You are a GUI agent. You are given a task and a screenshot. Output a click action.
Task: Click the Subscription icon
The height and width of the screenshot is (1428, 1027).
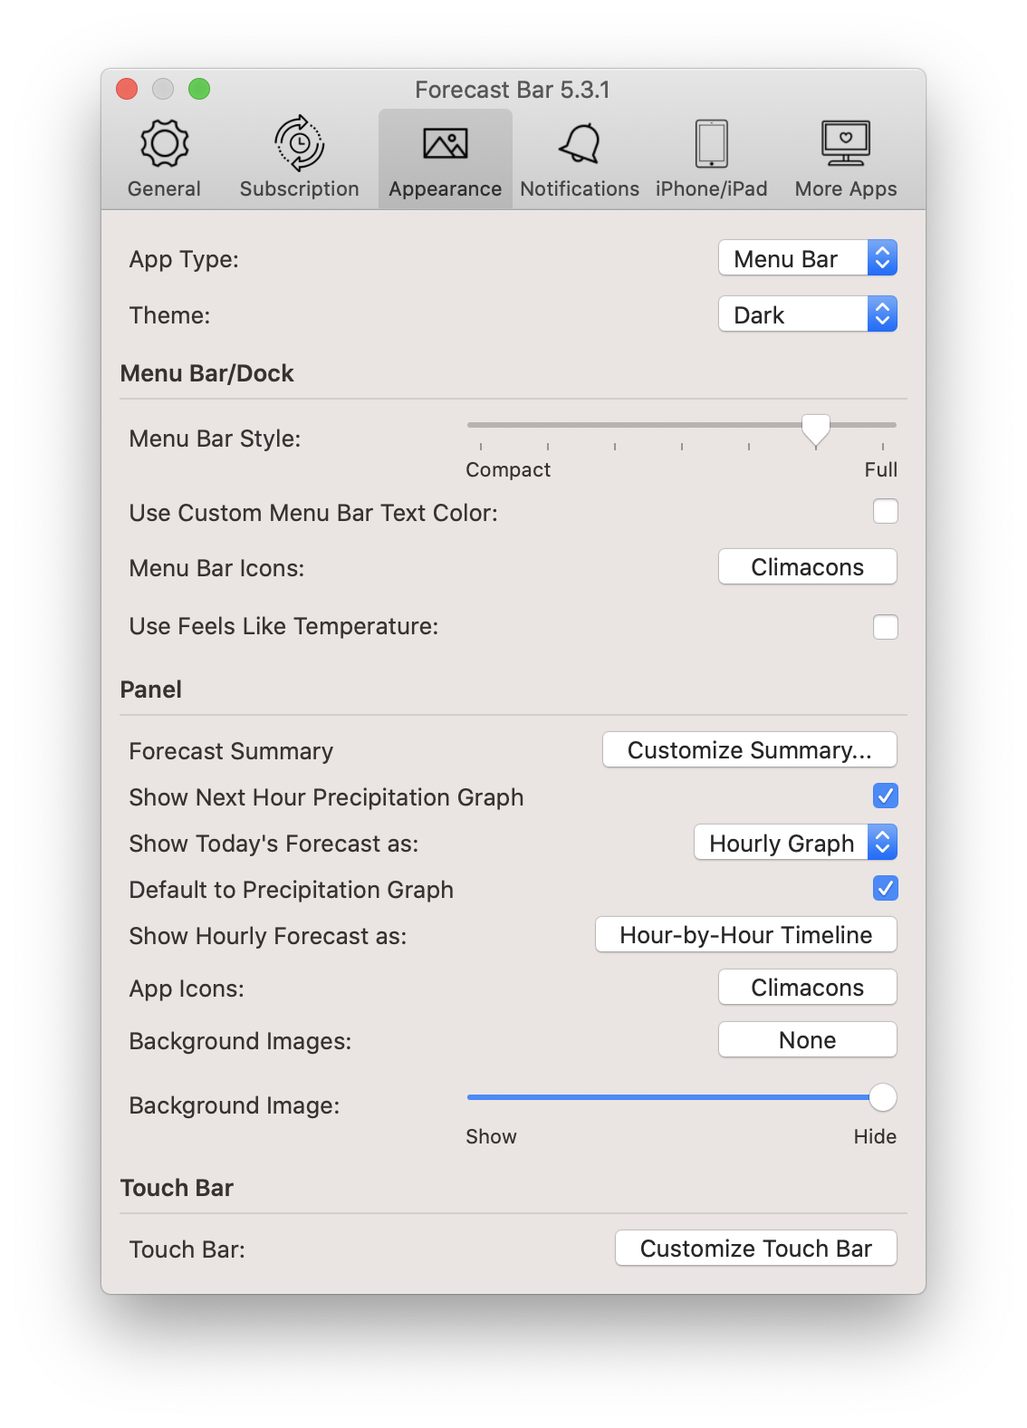[297, 154]
